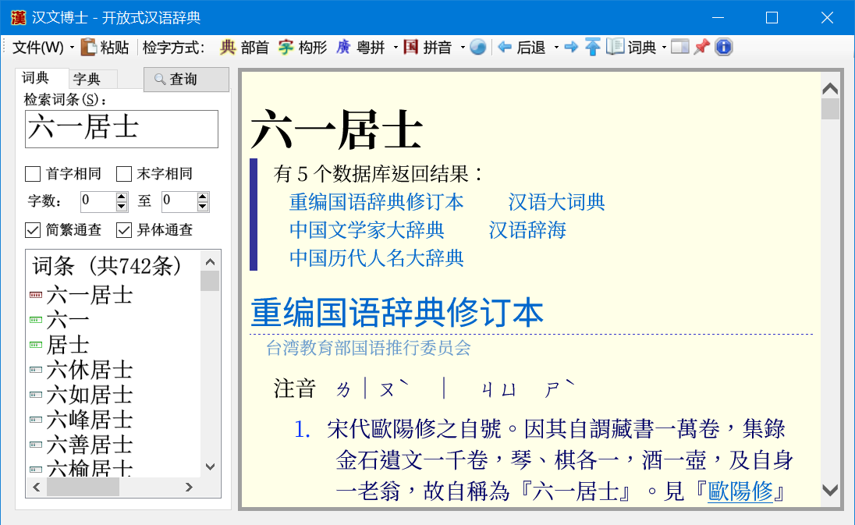This screenshot has height=525, width=855.
Task: Select 六休居士 in the entry list
Action: pos(90,371)
